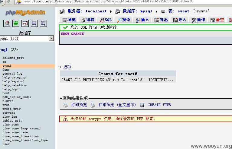Image resolution: width=232 pixels, height=149 pixels.
Task: Open the SQL query window icon
Action: click(x=25, y=23)
